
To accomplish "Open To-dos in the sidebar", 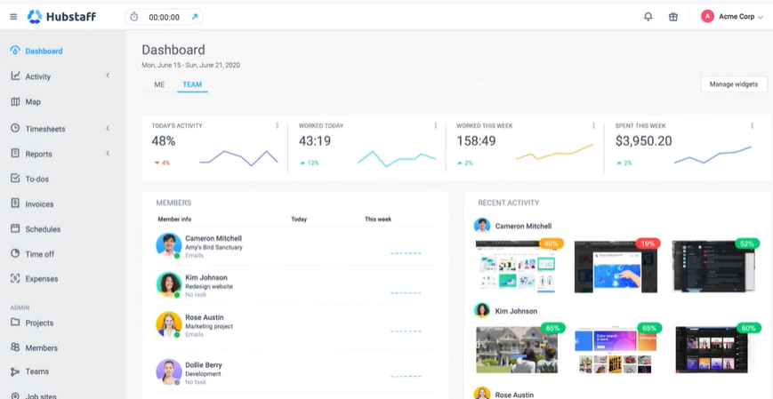I will coord(36,179).
